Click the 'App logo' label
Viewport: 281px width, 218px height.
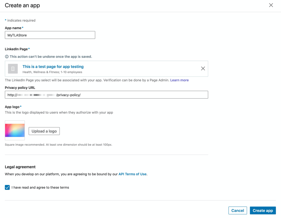[12, 107]
